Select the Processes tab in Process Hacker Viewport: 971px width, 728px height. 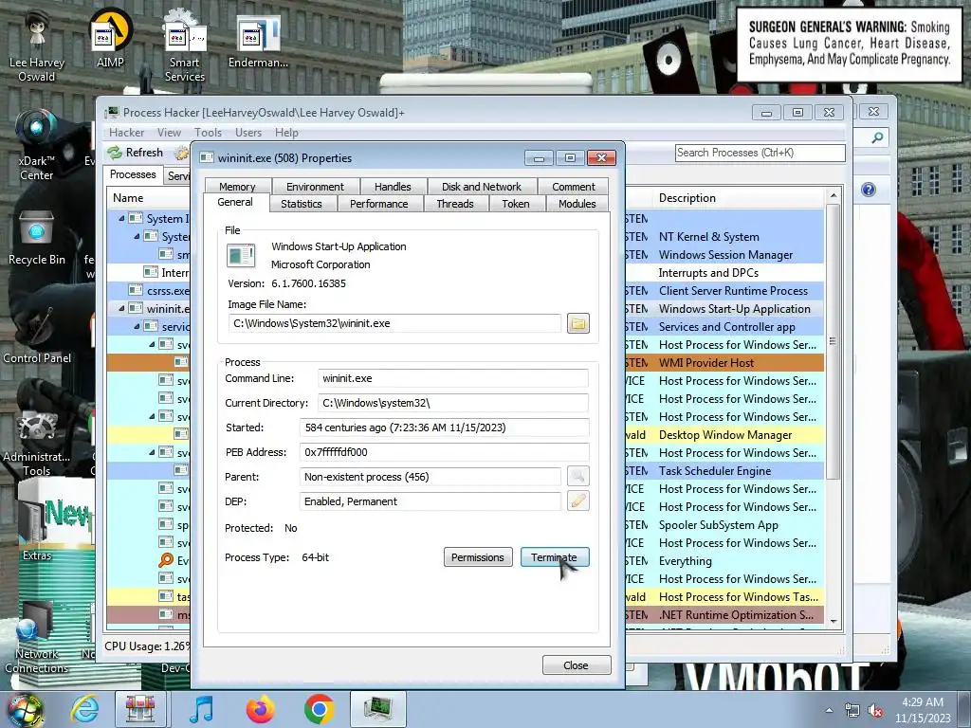pyautogui.click(x=133, y=174)
